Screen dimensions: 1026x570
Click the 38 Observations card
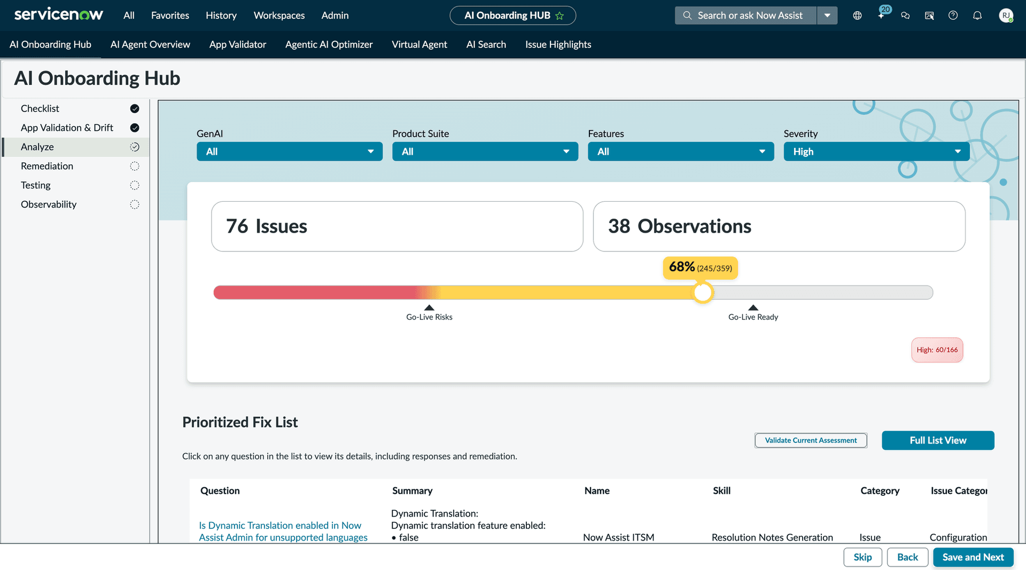click(779, 226)
